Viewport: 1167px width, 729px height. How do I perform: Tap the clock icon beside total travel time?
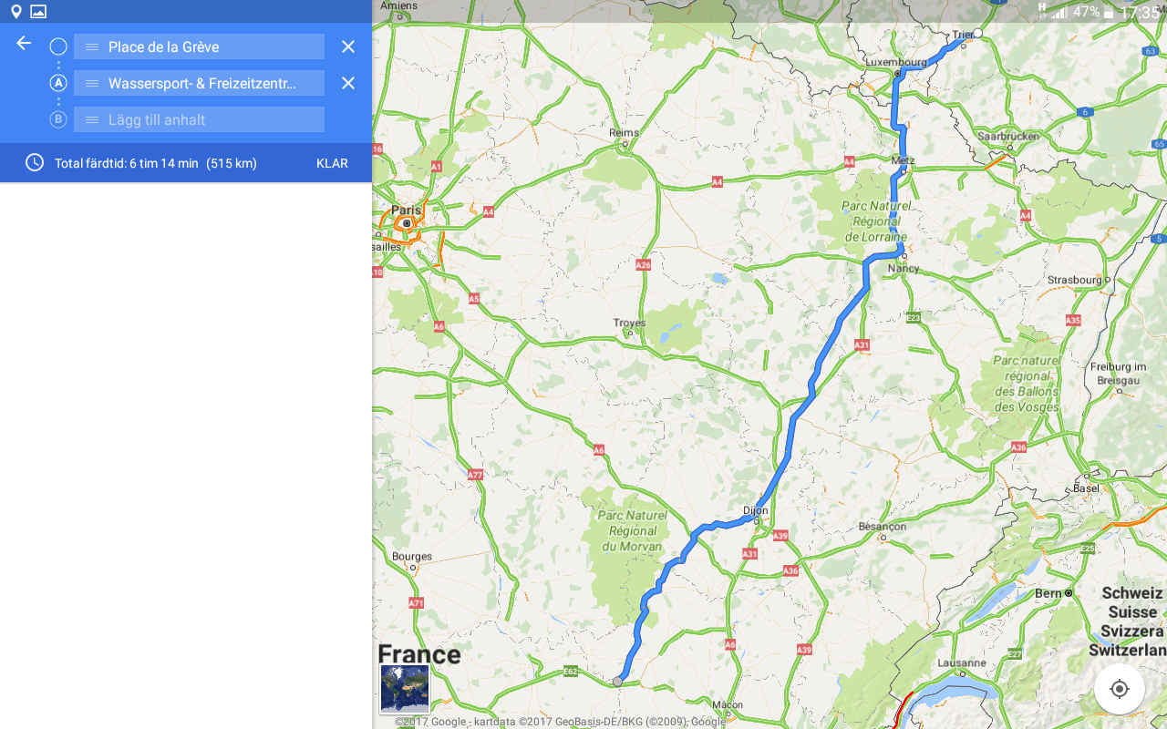pos(35,163)
